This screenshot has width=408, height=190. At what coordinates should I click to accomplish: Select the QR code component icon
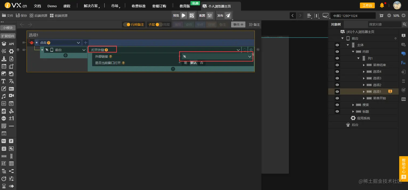[x=4, y=126]
